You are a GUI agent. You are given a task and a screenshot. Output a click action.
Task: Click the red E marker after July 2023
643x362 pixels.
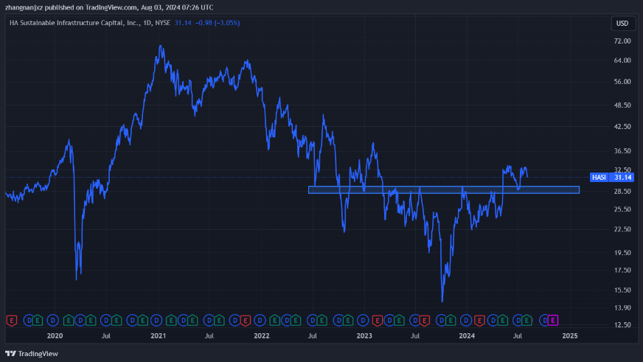click(425, 320)
